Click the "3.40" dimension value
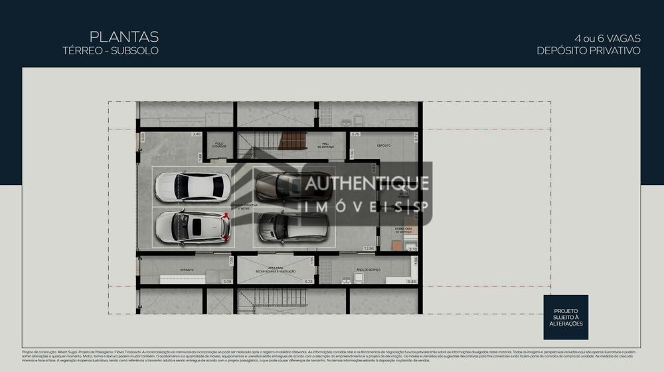The height and width of the screenshot is (372, 664). (197, 134)
